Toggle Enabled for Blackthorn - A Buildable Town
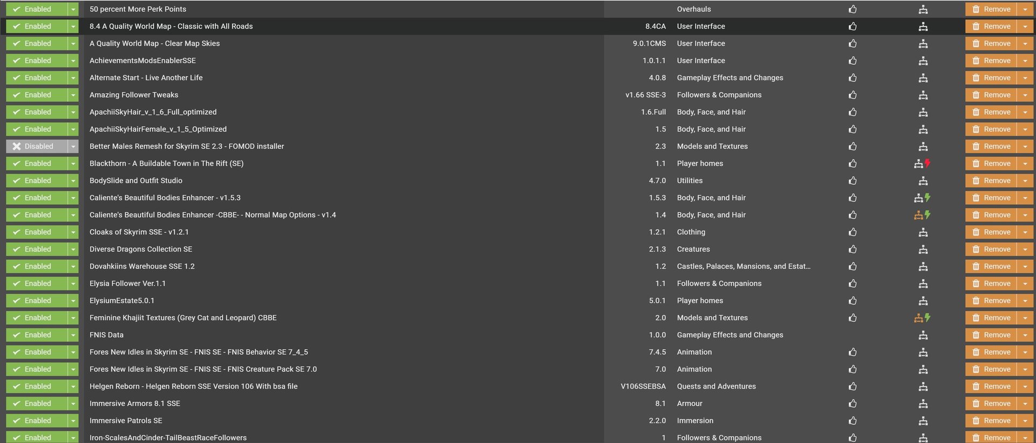 [37, 163]
